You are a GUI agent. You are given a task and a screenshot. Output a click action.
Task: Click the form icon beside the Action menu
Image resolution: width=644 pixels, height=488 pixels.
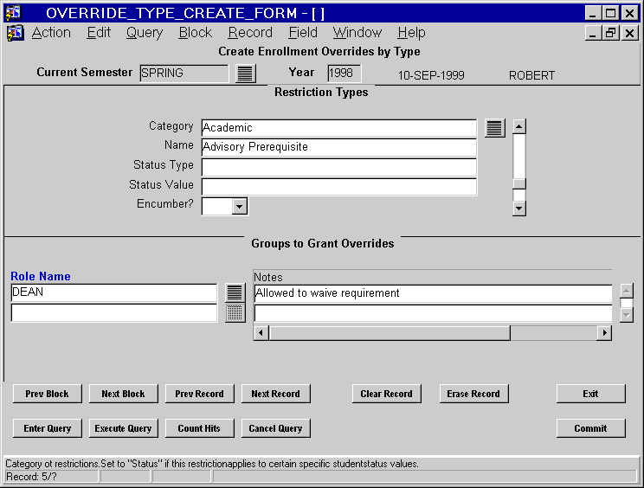tap(15, 32)
